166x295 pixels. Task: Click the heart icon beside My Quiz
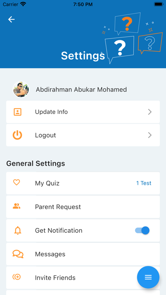[17, 182]
